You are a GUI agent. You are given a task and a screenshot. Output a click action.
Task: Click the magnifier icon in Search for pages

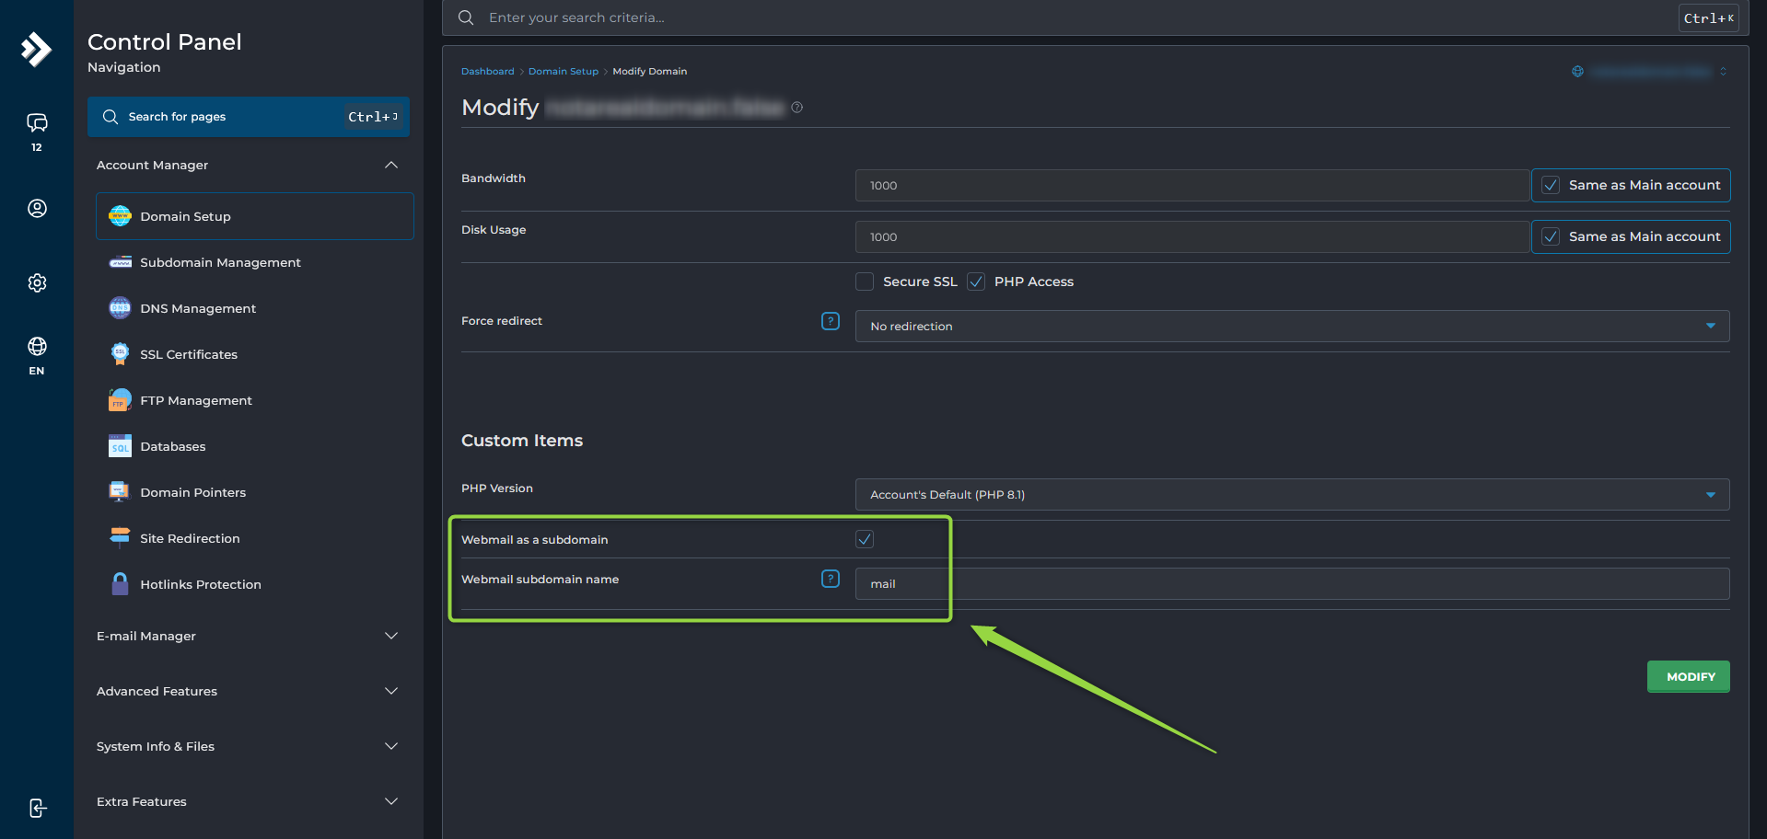(x=110, y=117)
